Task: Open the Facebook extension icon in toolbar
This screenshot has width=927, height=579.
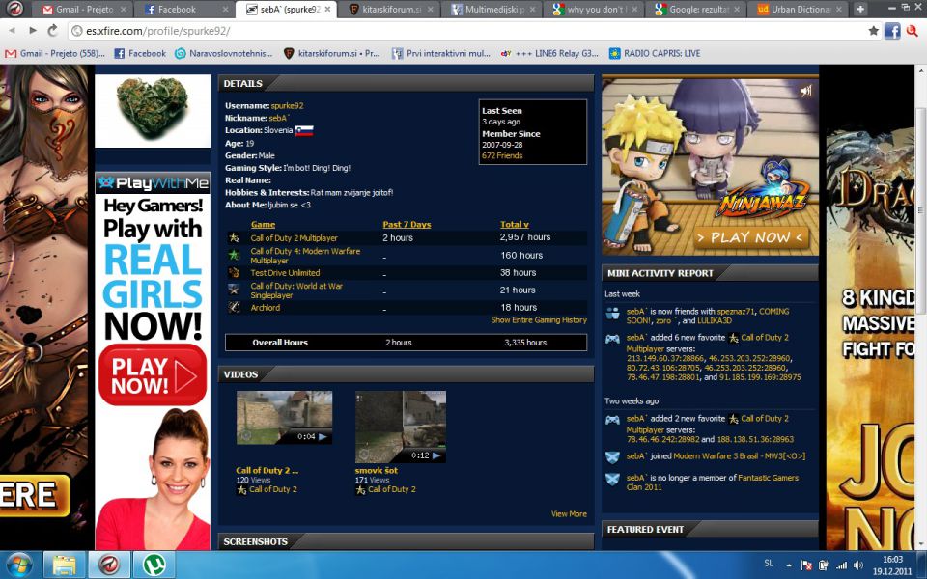Action: [892, 31]
